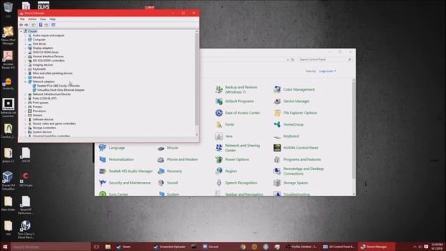Click the Forward arrow in Device Manager toolbar
The height and width of the screenshot is (251, 446).
(x=26, y=25)
